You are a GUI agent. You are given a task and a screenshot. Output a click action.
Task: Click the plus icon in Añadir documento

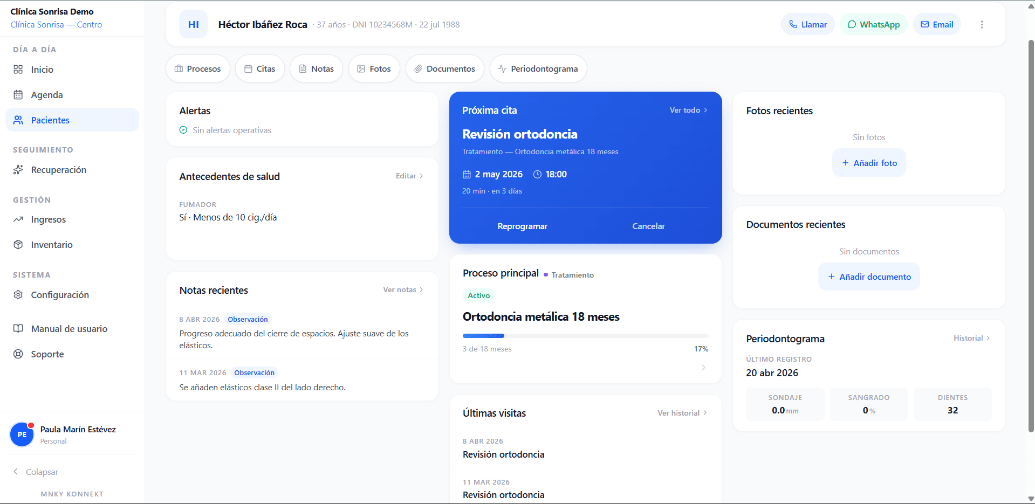pos(832,277)
